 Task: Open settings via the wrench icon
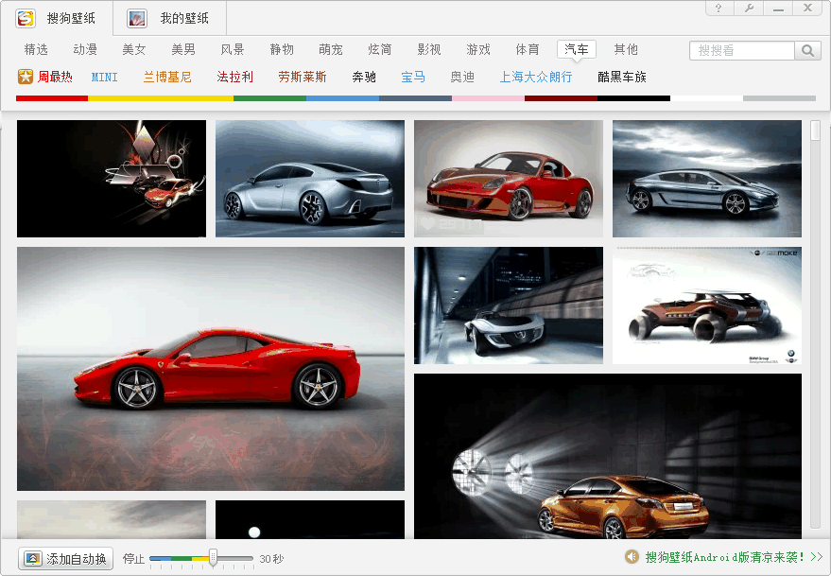pyautogui.click(x=749, y=9)
